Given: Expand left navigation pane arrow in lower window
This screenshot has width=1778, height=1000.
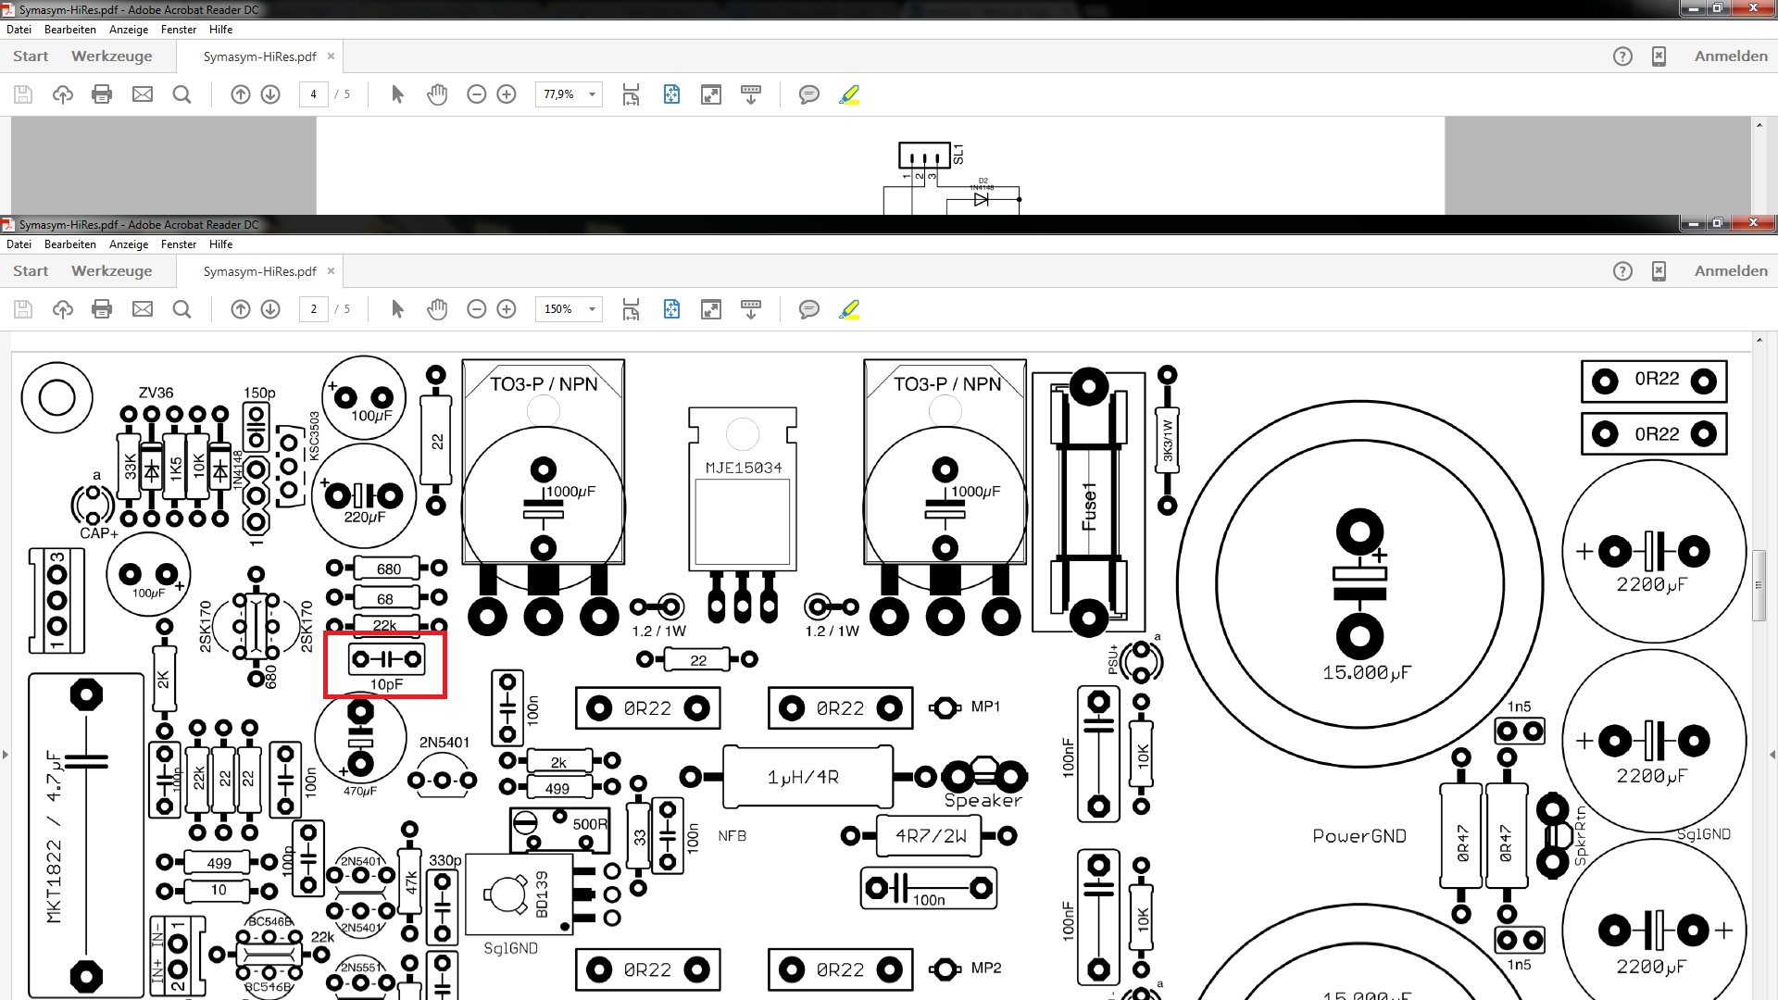Looking at the screenshot, I should tap(6, 755).
